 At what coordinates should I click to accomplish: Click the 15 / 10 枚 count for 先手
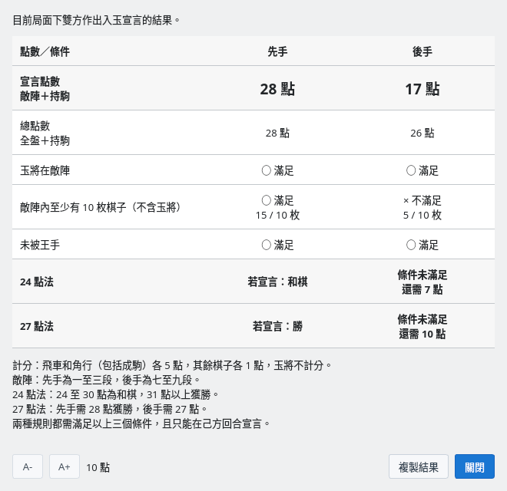point(277,215)
